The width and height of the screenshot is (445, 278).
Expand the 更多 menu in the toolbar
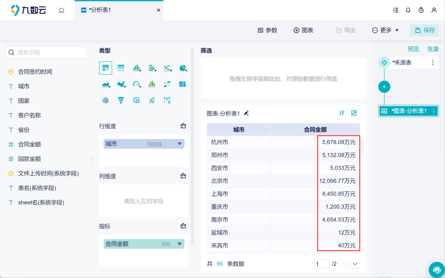point(384,30)
